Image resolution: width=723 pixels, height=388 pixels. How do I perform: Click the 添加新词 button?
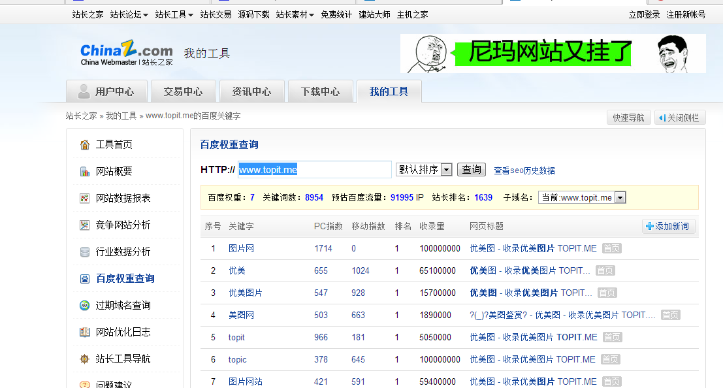click(x=669, y=226)
